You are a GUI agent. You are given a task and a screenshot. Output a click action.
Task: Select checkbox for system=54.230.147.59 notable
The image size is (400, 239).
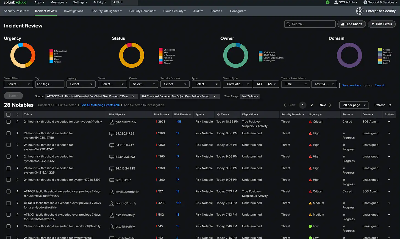[9, 134]
